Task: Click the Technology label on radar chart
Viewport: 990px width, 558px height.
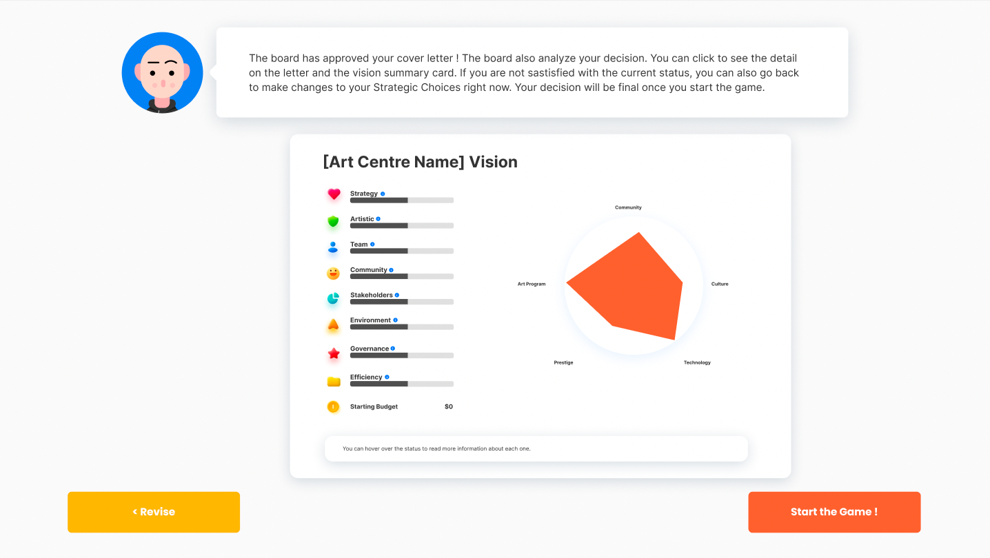Action: tap(697, 362)
